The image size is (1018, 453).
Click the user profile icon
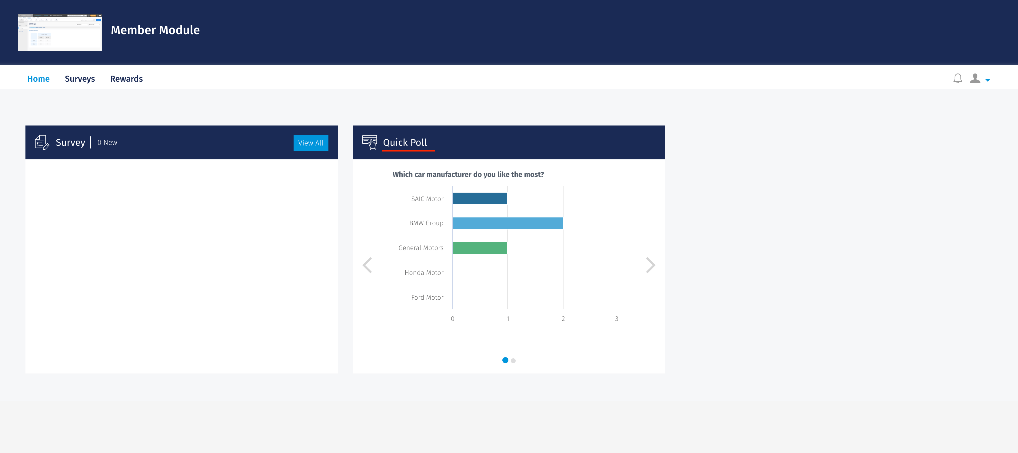tap(976, 78)
